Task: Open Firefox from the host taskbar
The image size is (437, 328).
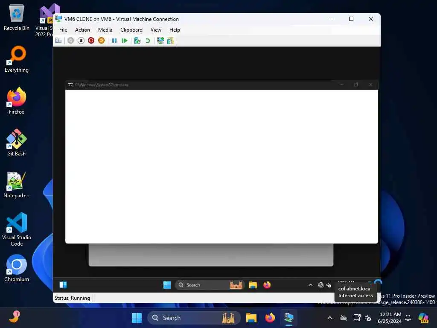Action: point(270,318)
